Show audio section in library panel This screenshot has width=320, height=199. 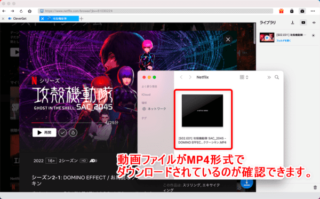tap(314, 22)
